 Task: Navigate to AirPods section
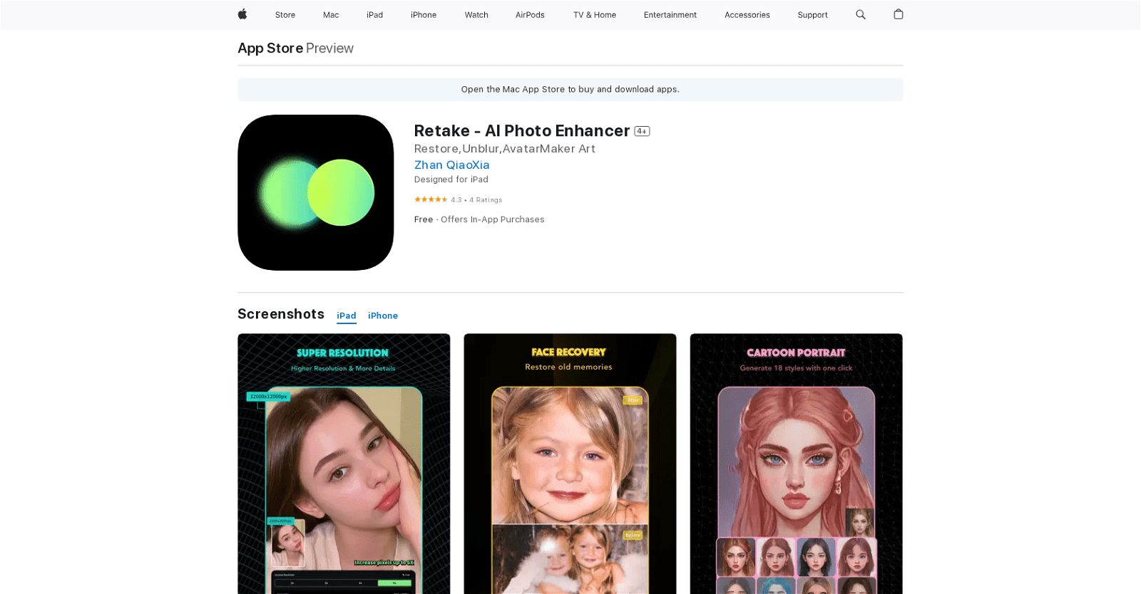click(530, 15)
